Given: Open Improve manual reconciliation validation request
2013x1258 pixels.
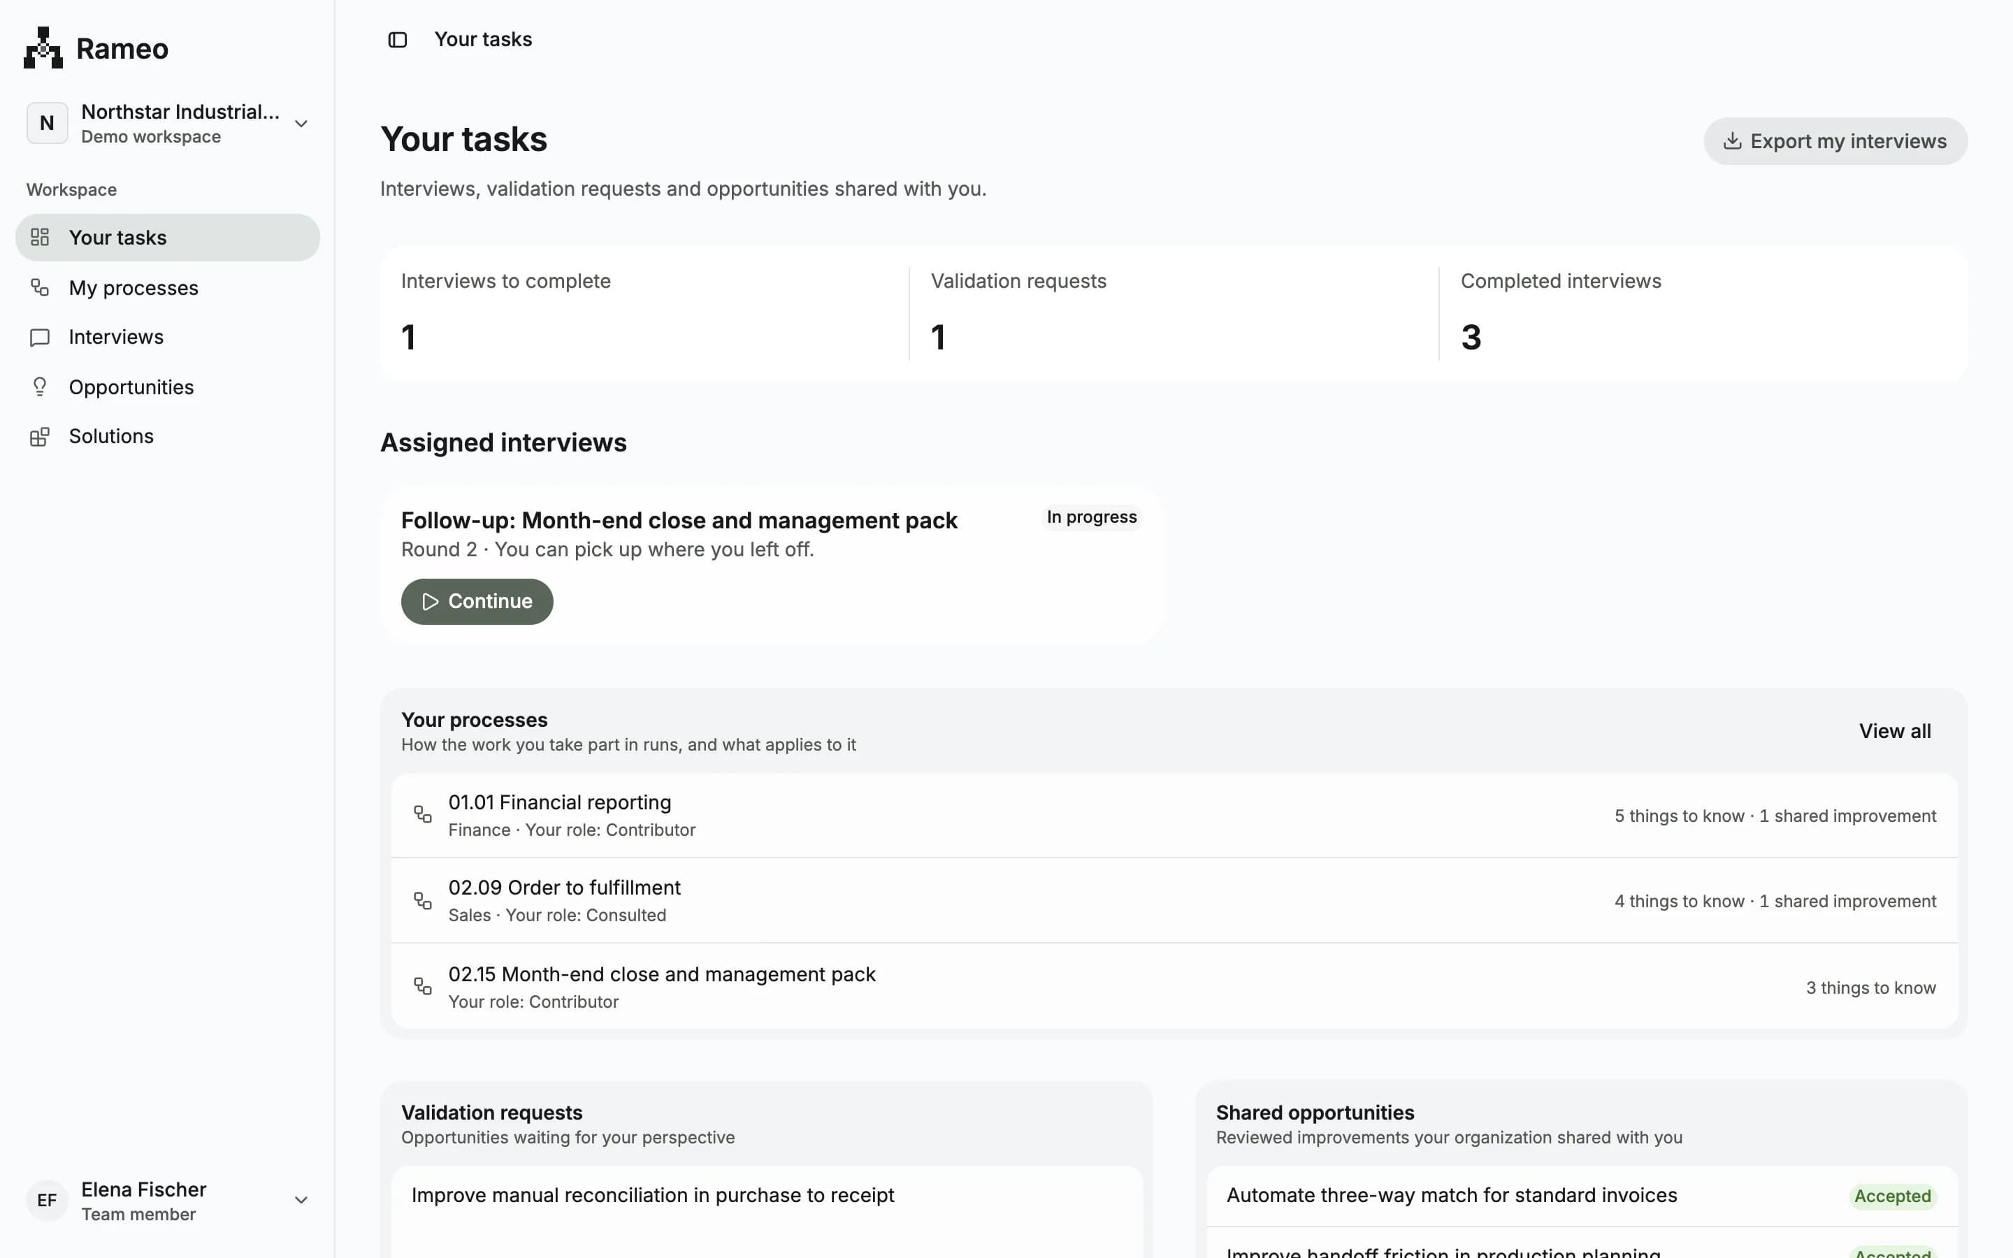Looking at the screenshot, I should (652, 1196).
